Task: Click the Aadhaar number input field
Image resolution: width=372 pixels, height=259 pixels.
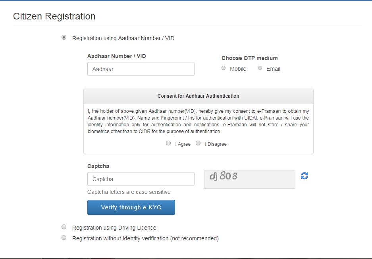Action: click(141, 69)
